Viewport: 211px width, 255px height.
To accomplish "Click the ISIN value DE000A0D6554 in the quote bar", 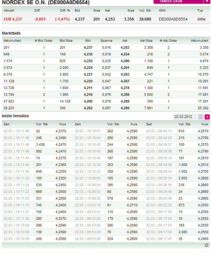I will coord(173,19).
